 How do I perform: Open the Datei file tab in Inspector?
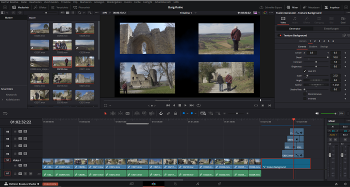pyautogui.click(x=343, y=20)
